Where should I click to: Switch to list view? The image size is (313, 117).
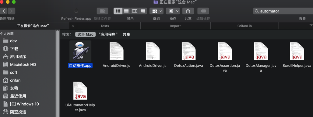[x=126, y=11]
